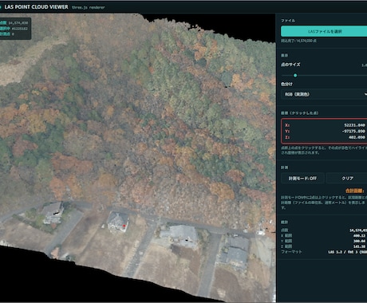Viewport: 367px width, 303px height.
Task: Click the 合計距離 total distance label
Action: [x=354, y=191]
